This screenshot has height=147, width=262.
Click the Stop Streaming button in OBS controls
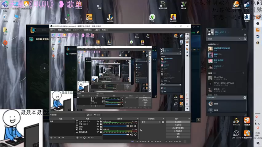[178, 122]
